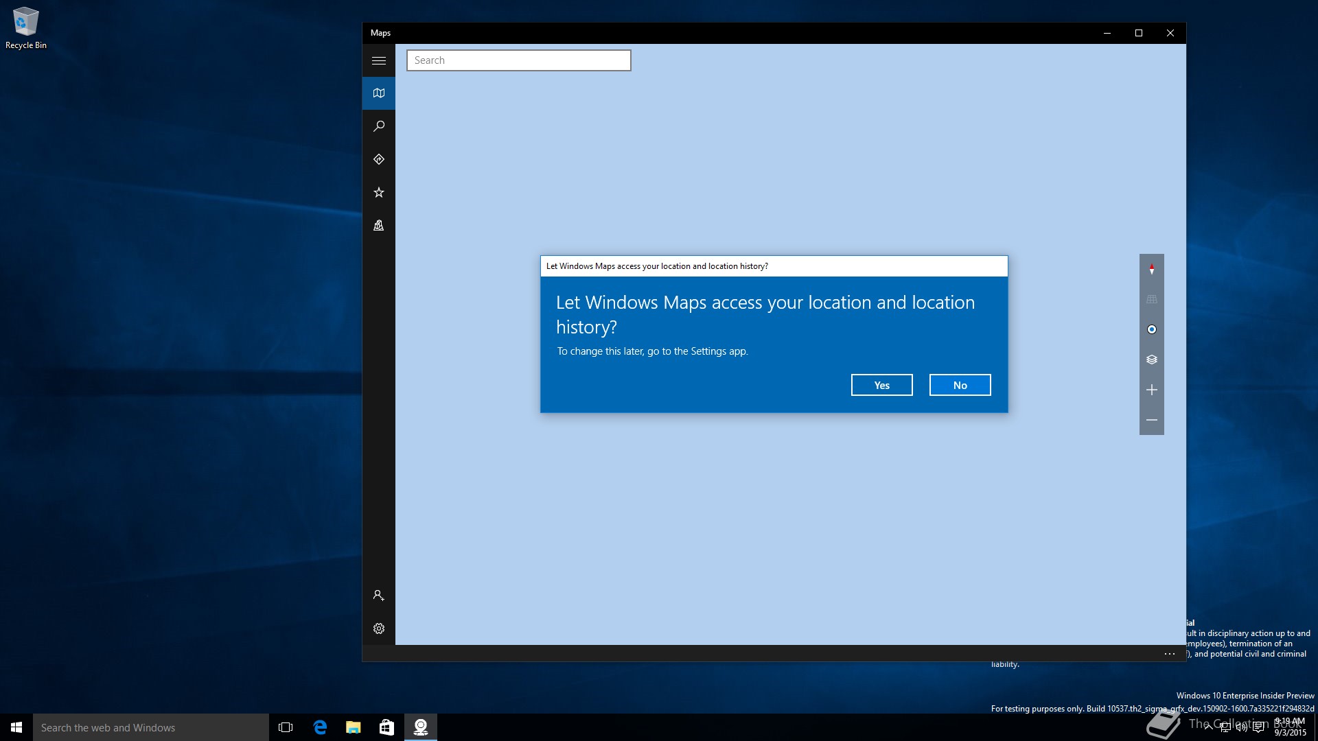
Task: Zoom out with the minus control
Action: (1152, 420)
